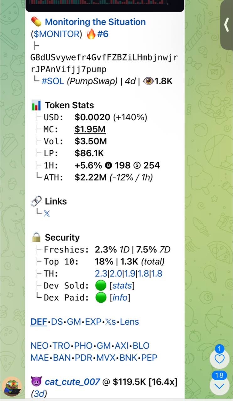
Task: Open the NEO trading bot link
Action: tap(39, 346)
